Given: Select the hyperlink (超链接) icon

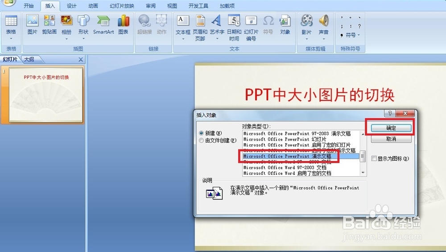Looking at the screenshot, I should 145,25.
